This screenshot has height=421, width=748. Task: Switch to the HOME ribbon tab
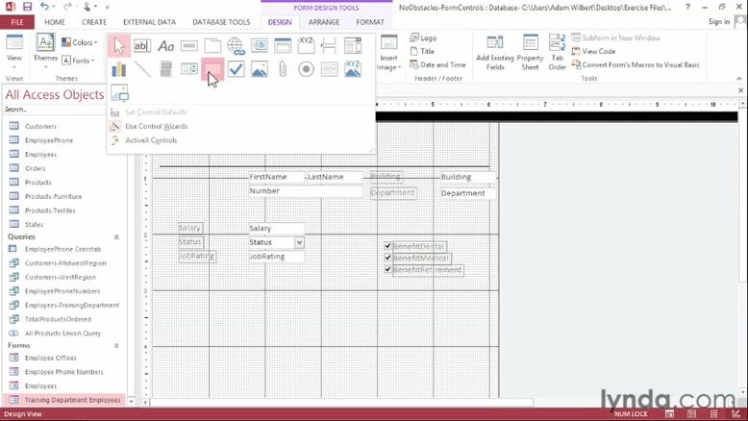coord(55,22)
